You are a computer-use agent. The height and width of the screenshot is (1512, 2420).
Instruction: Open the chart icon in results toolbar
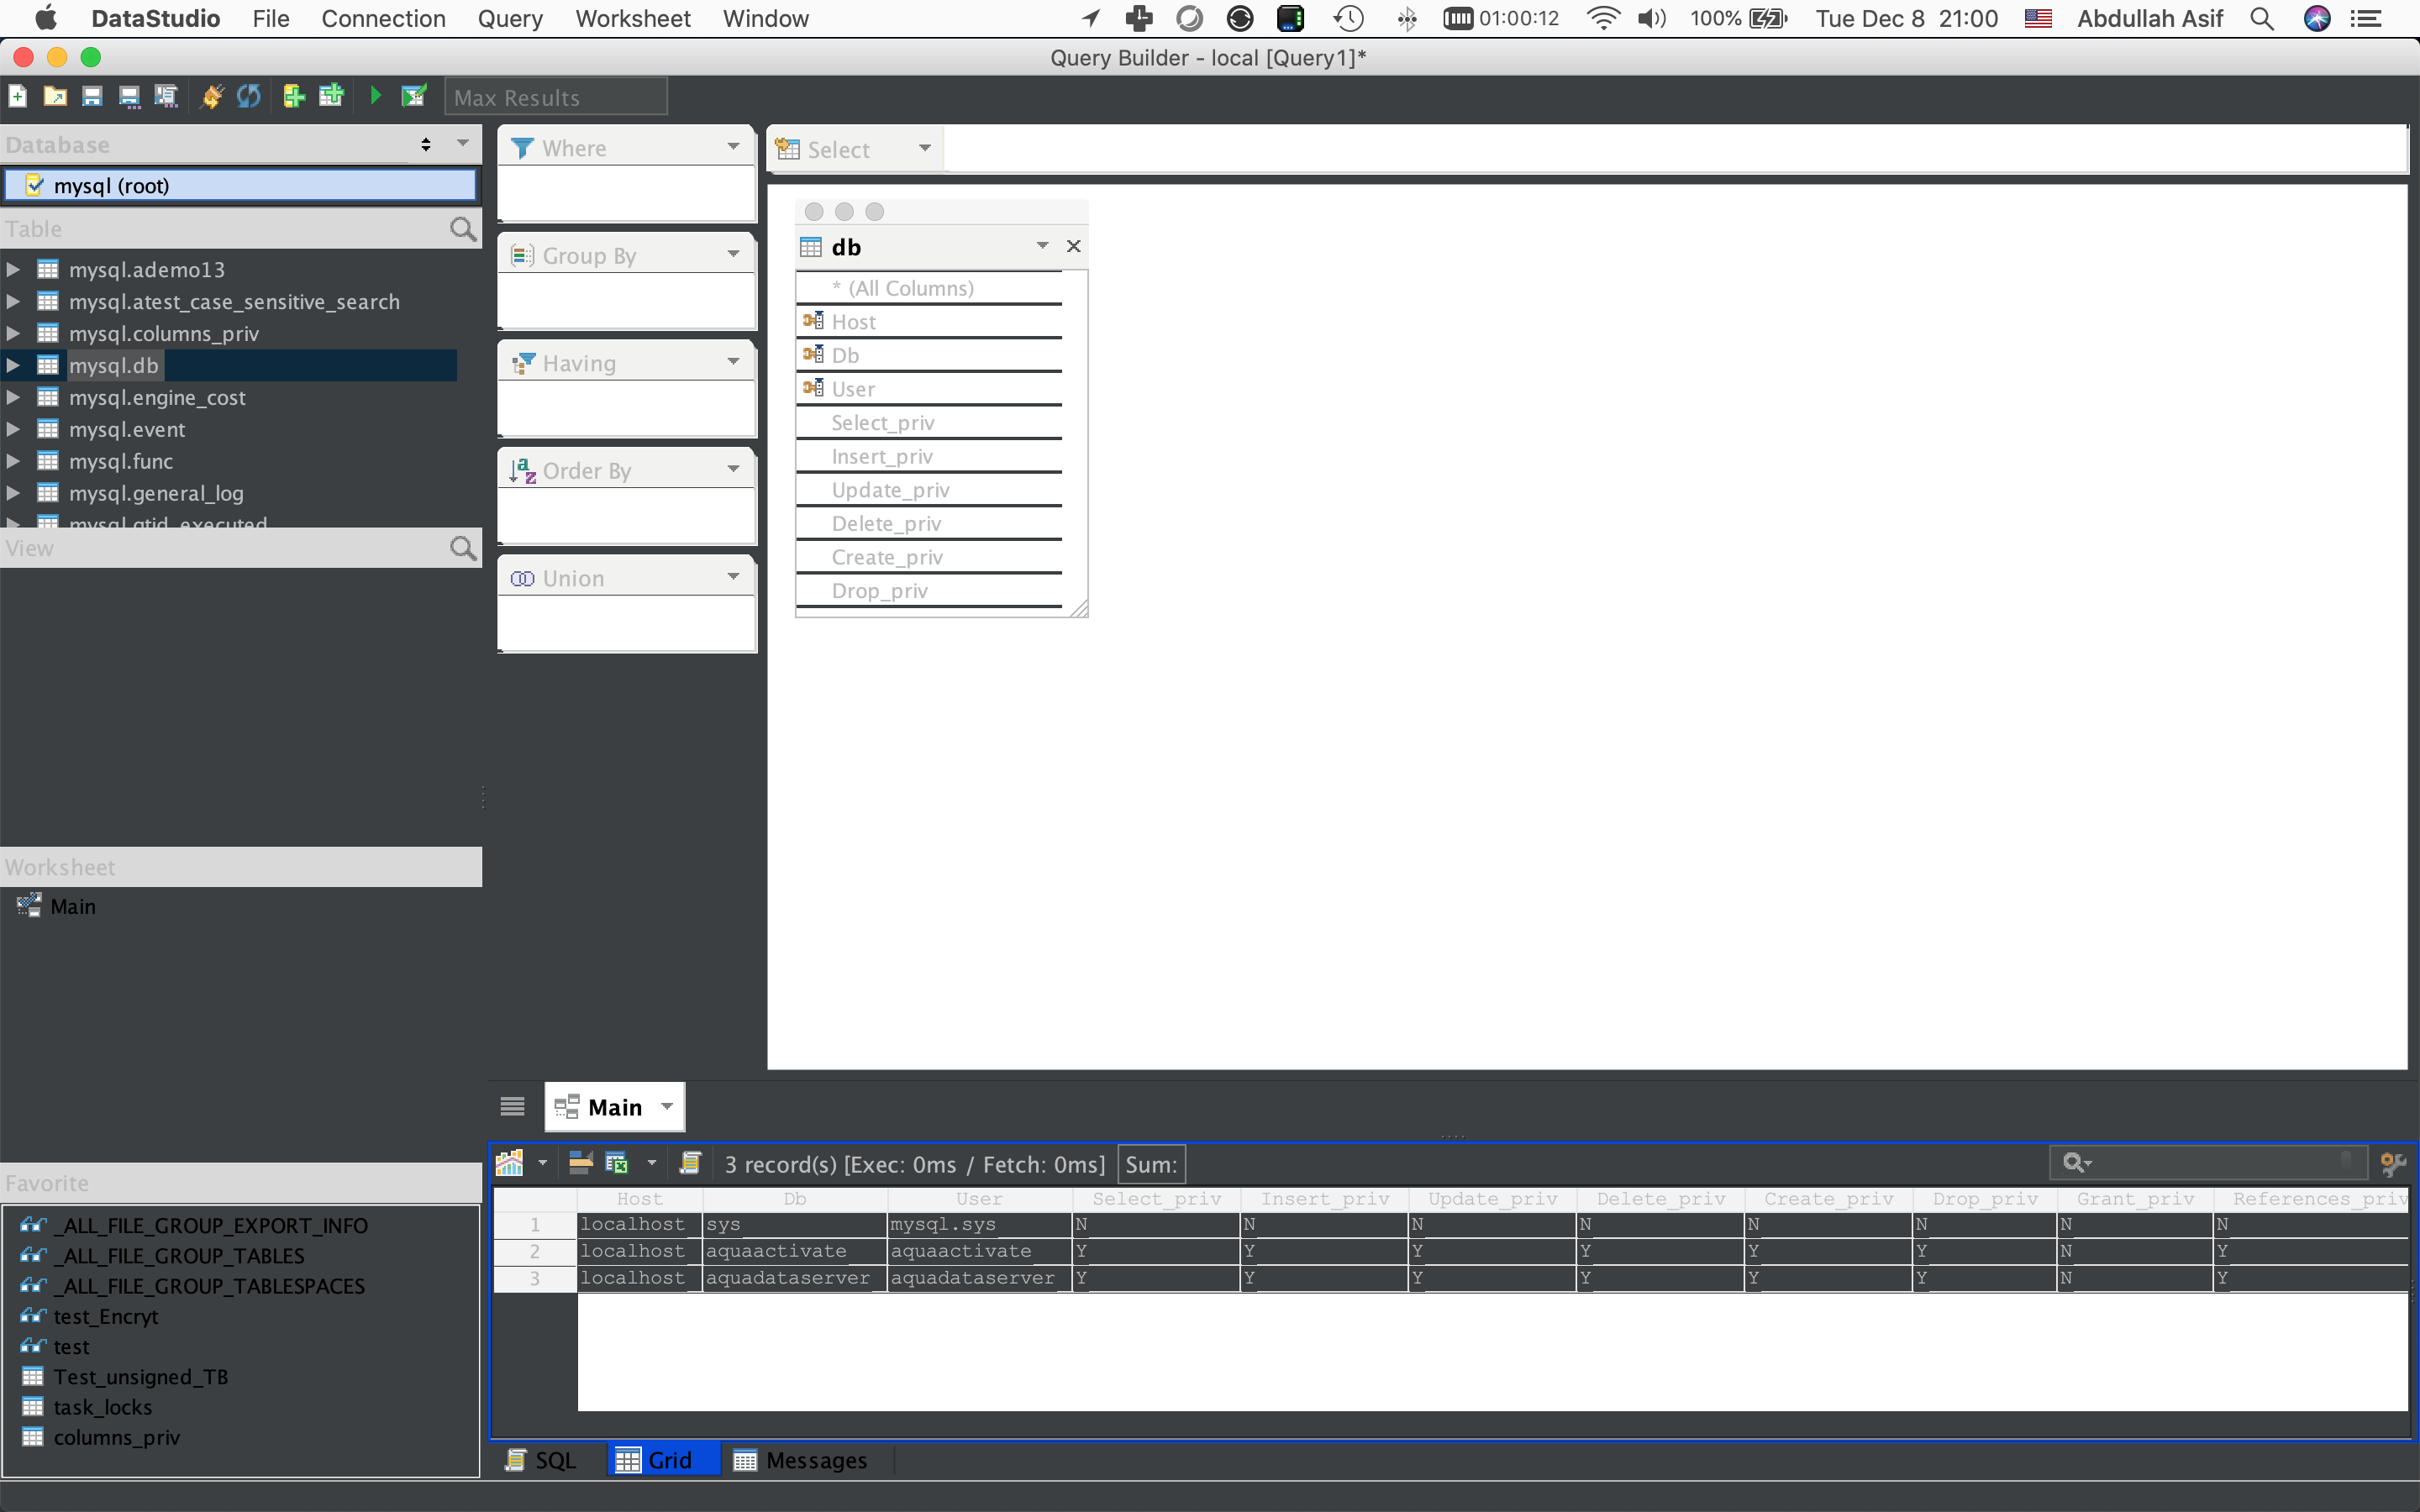(x=510, y=1163)
